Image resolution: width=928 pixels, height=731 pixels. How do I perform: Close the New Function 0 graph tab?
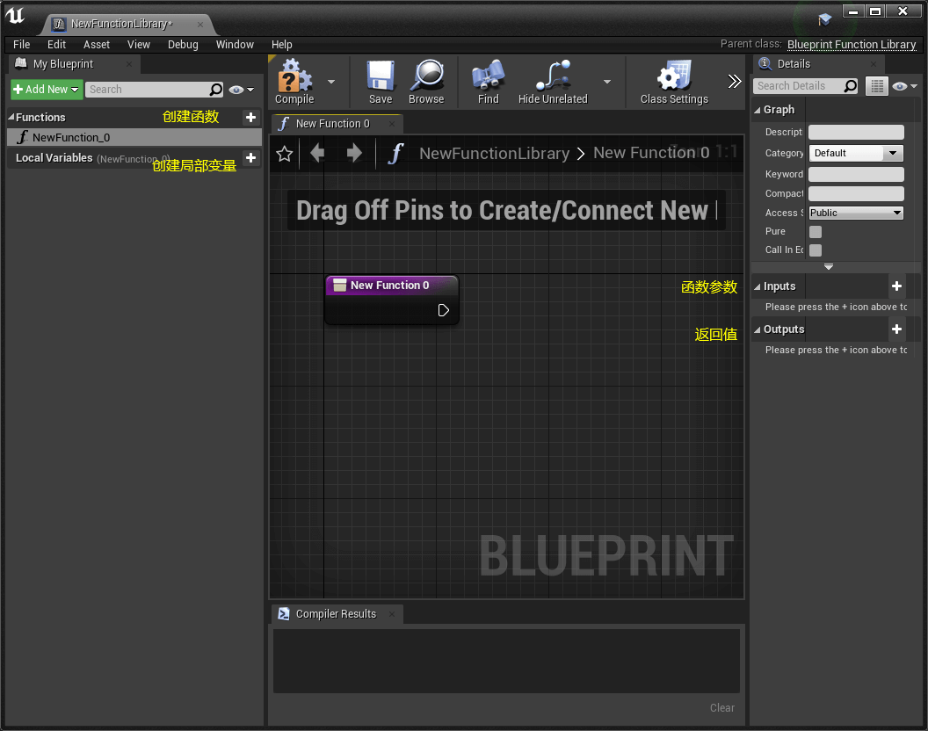[x=392, y=124]
